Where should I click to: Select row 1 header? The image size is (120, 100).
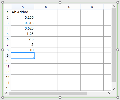pos(8,12)
